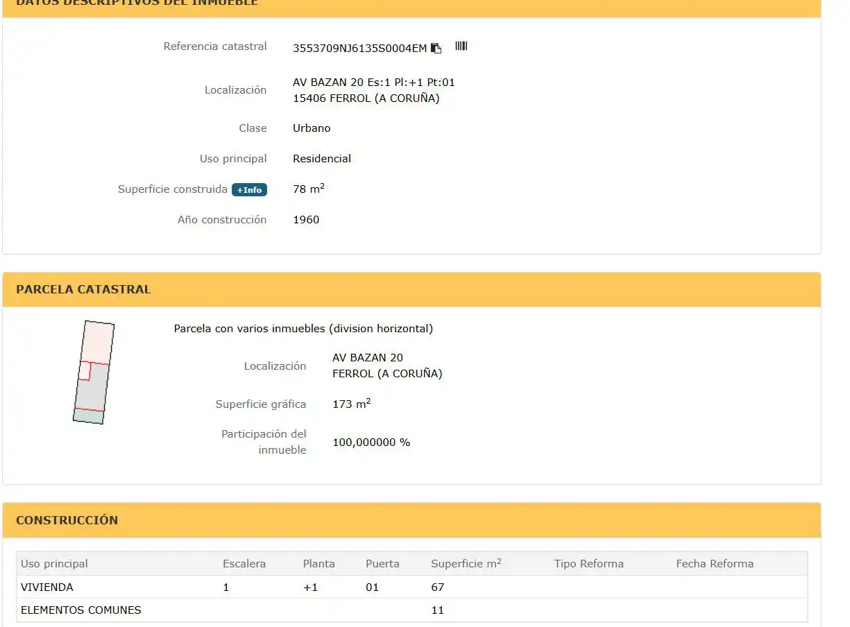Select Puerta value 01 in VIVIENDA row
The image size is (850, 627).
pyautogui.click(x=373, y=587)
